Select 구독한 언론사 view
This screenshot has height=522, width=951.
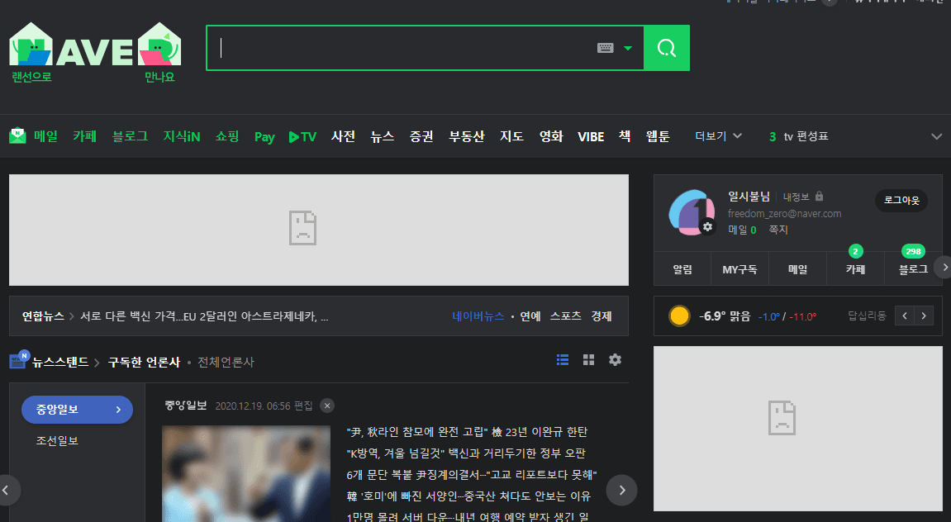pyautogui.click(x=144, y=362)
